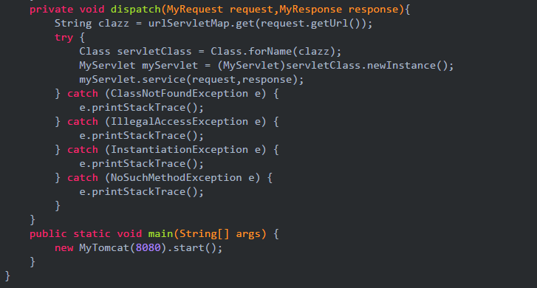Click the final closing brace of class
The height and width of the screenshot is (288, 537).
[x=7, y=276]
